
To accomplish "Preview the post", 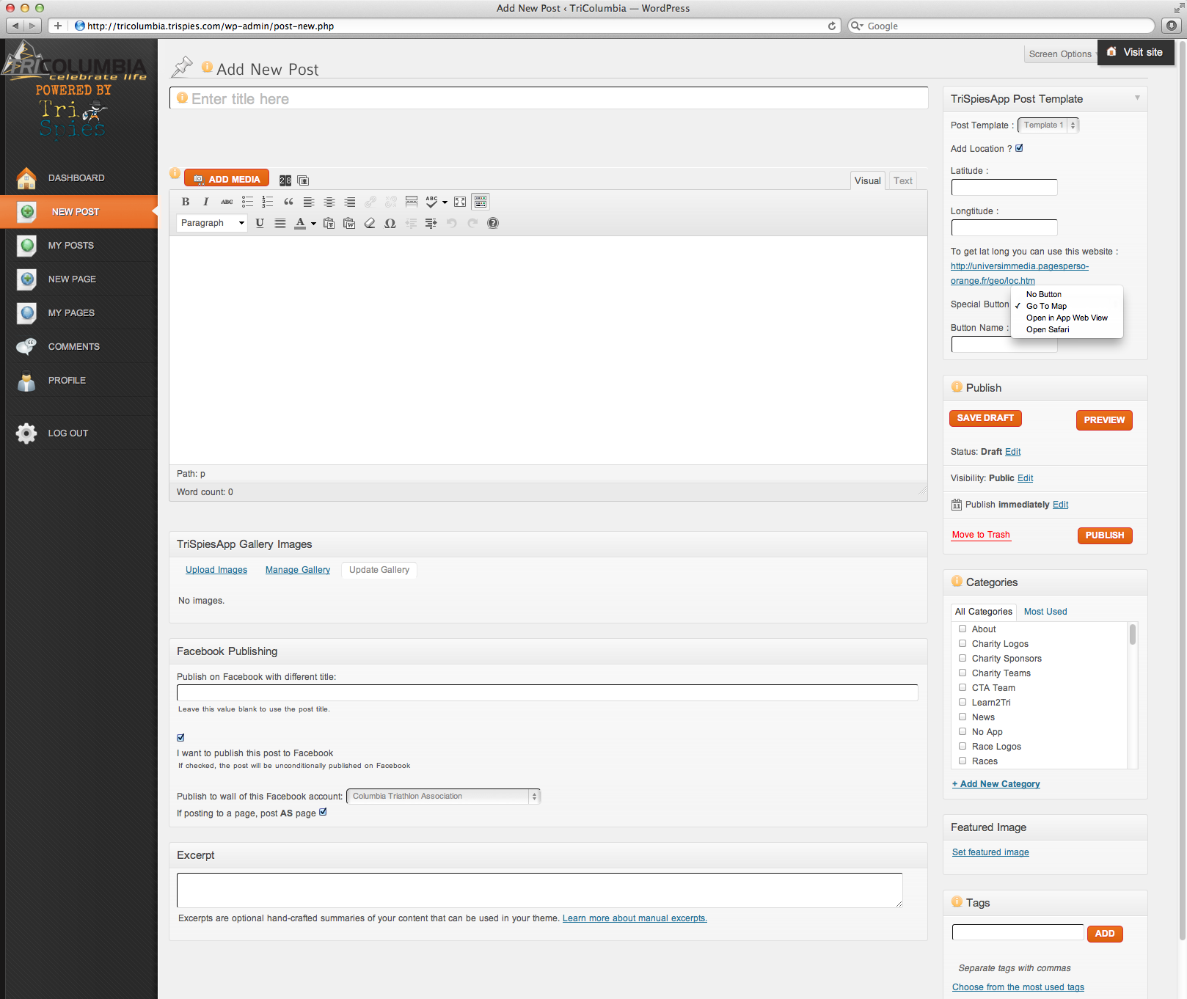I will click(x=1104, y=420).
